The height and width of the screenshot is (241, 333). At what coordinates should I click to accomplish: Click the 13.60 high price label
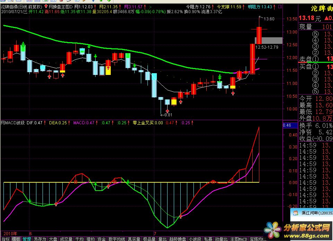coord(269,19)
